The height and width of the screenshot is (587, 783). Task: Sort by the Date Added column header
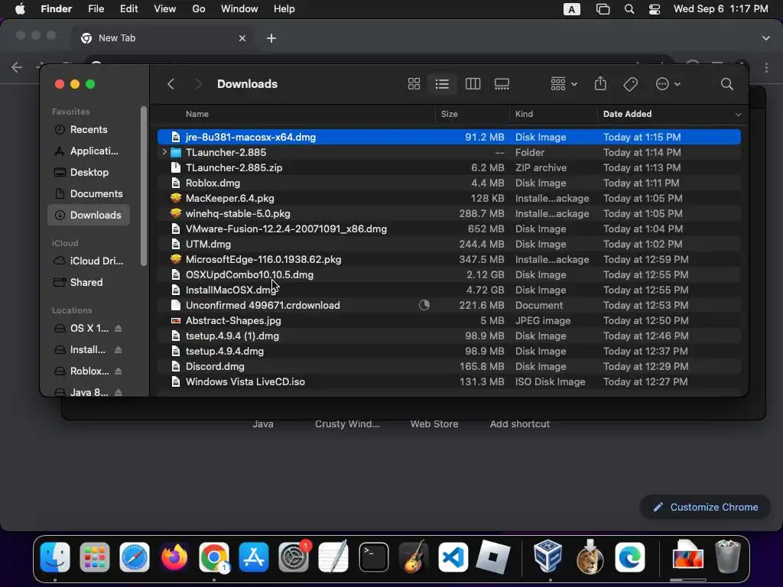click(x=627, y=115)
